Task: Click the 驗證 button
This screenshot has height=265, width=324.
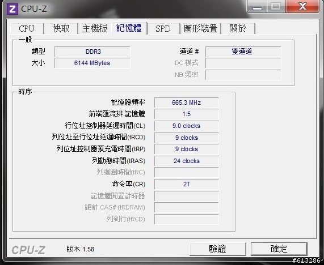Action: (x=217, y=249)
